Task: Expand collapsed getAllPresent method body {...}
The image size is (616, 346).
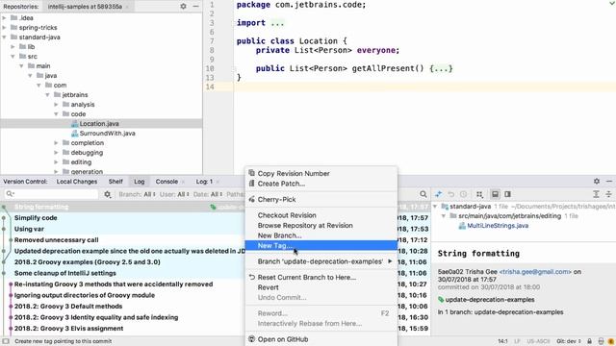Action: [x=441, y=68]
